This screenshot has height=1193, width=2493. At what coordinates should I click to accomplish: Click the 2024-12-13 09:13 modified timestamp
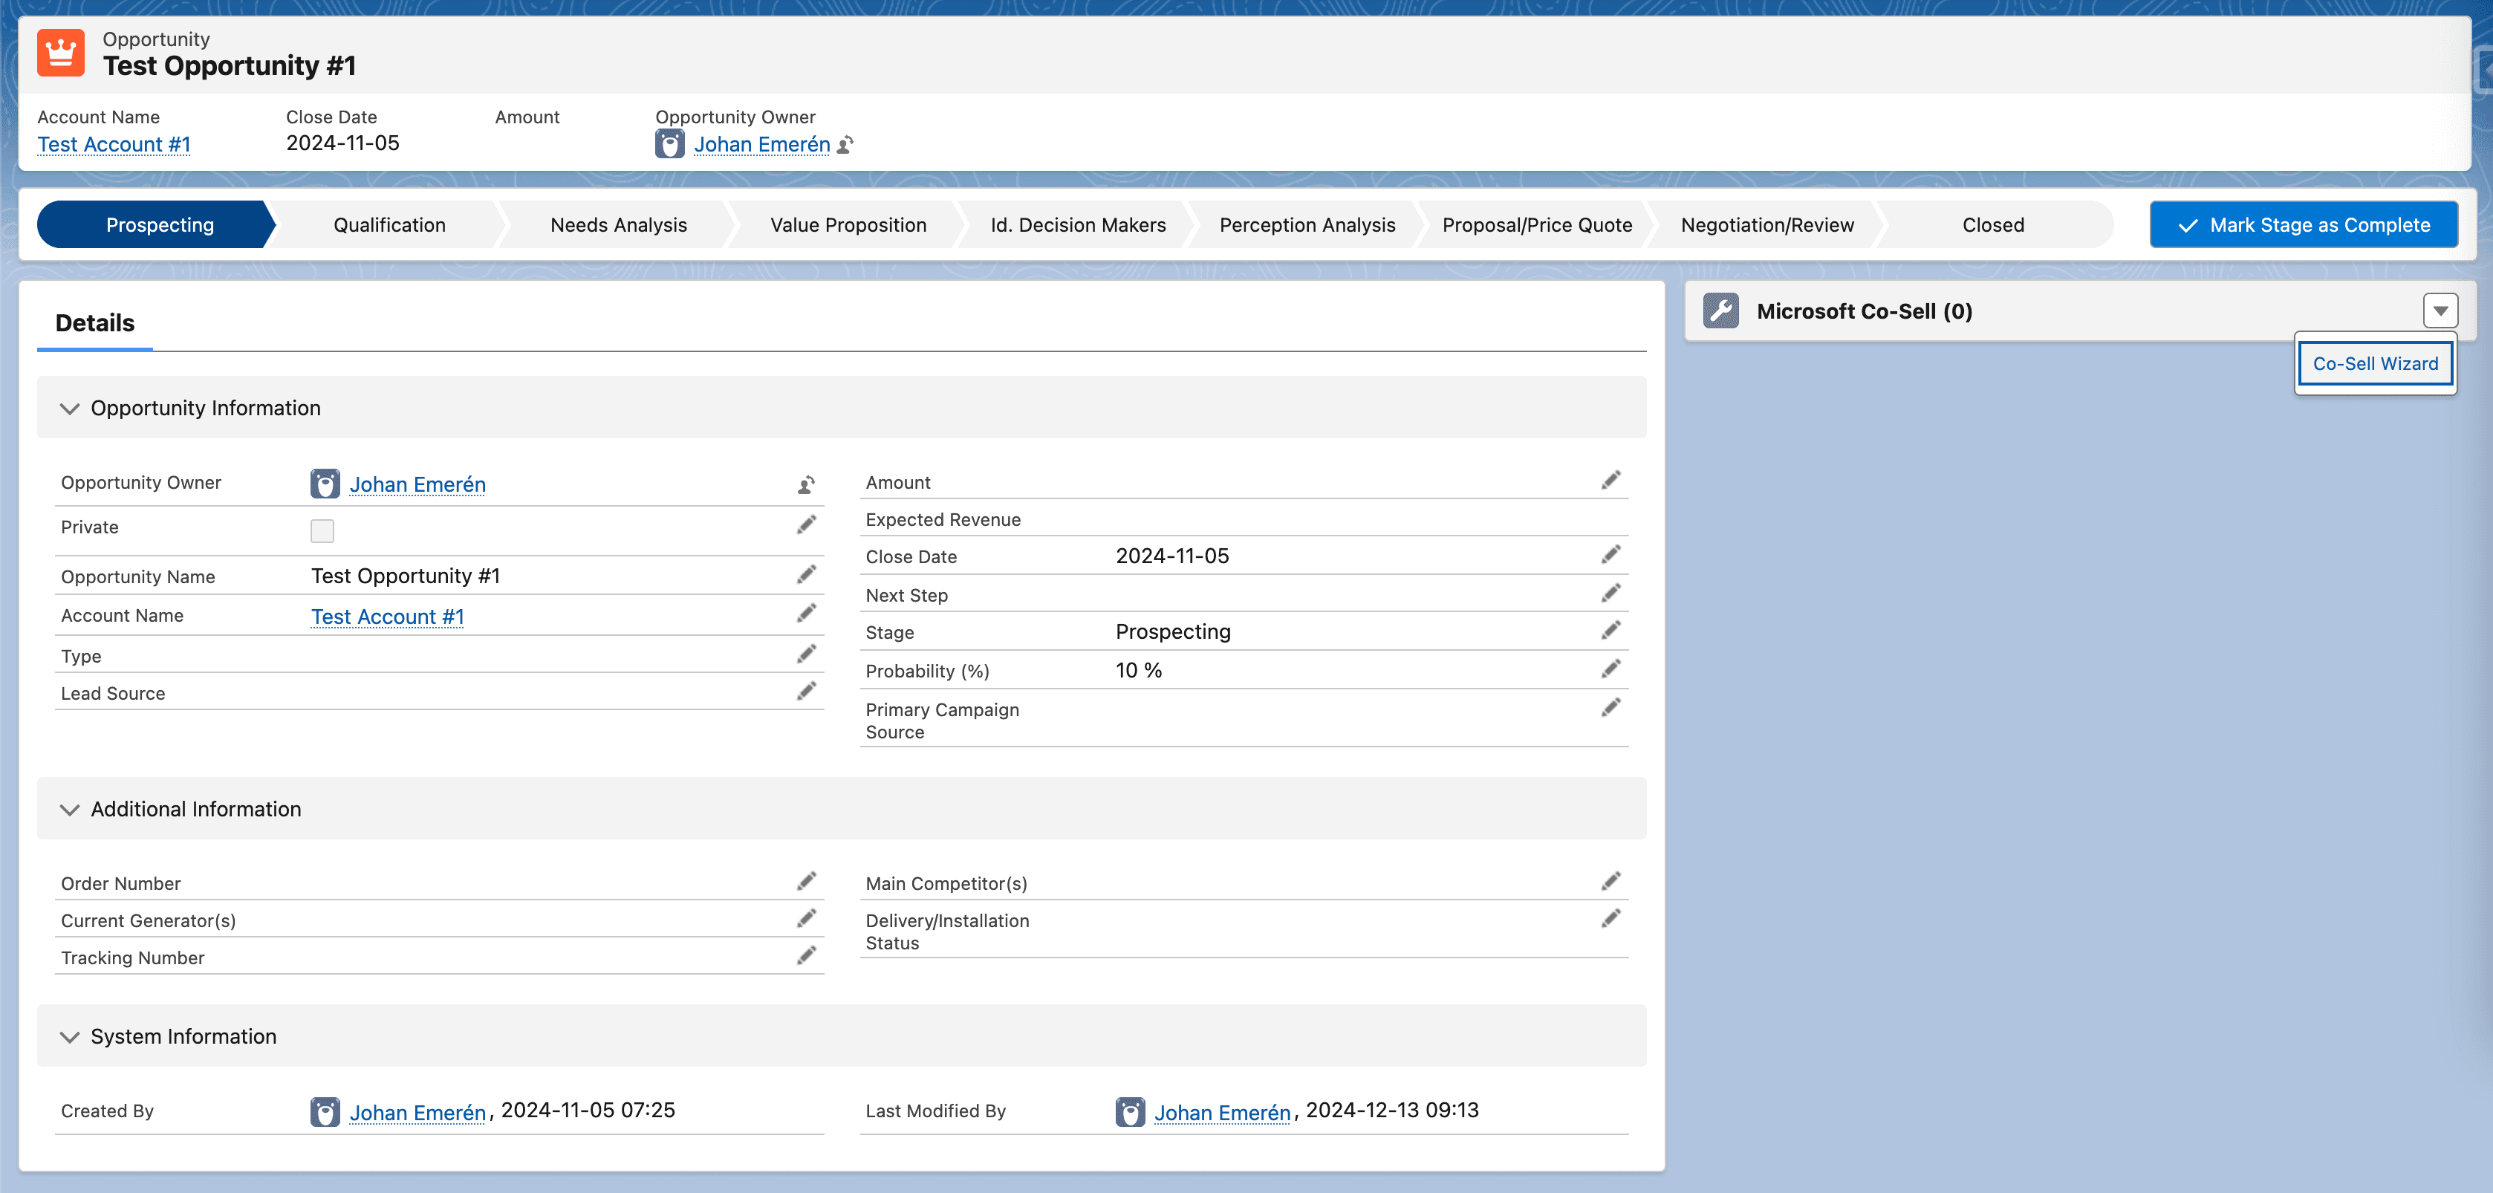coord(1391,1110)
